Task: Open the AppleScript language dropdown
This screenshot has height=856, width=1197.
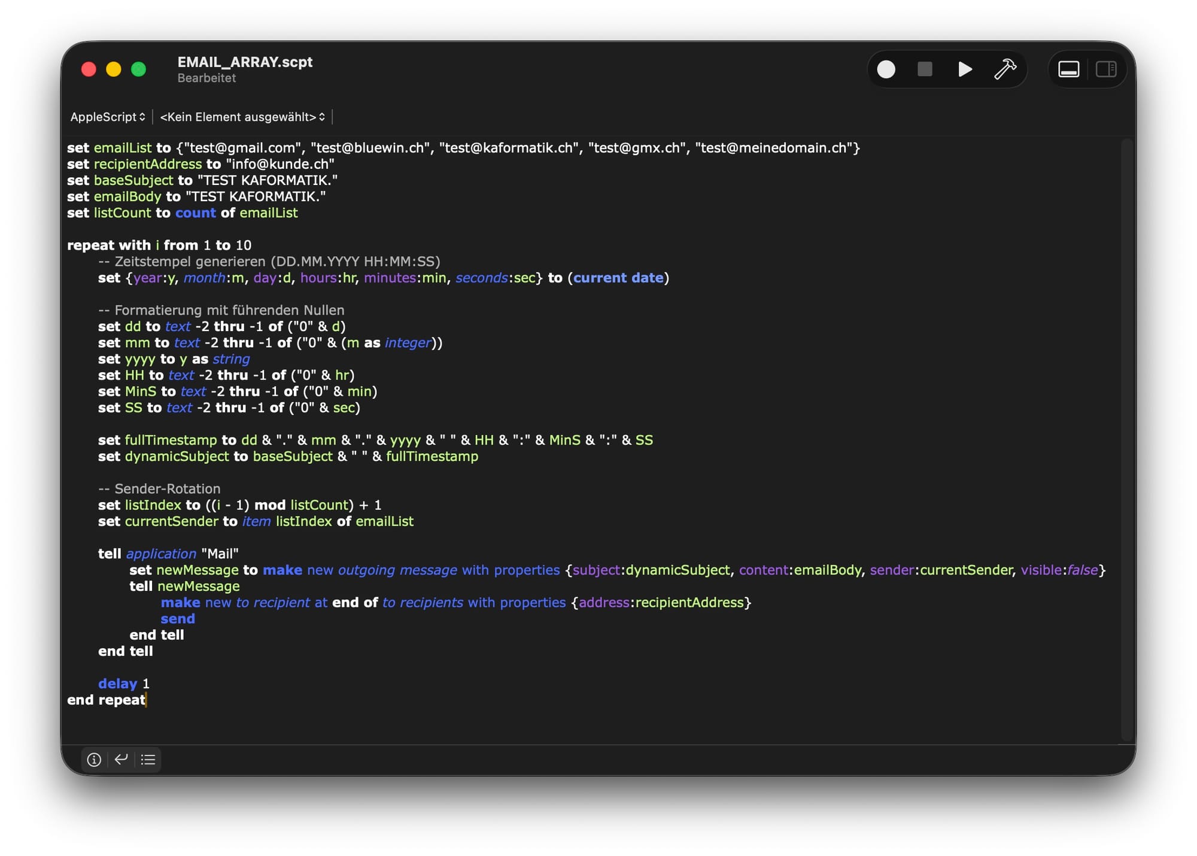Action: point(108,117)
